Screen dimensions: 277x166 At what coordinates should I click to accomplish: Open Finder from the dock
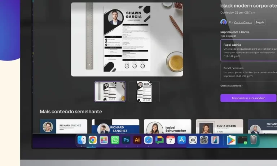point(82,140)
